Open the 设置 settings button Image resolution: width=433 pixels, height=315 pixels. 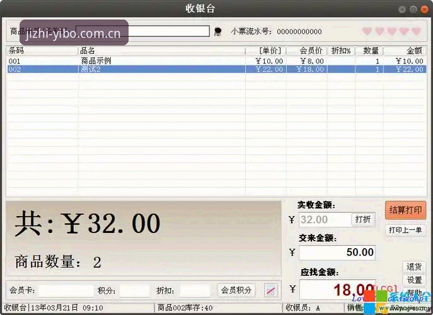point(414,280)
